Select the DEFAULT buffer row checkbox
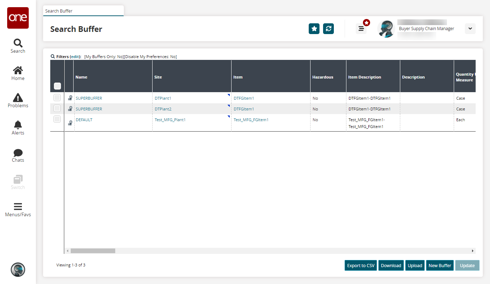The width and height of the screenshot is (490, 284). pyautogui.click(x=57, y=119)
